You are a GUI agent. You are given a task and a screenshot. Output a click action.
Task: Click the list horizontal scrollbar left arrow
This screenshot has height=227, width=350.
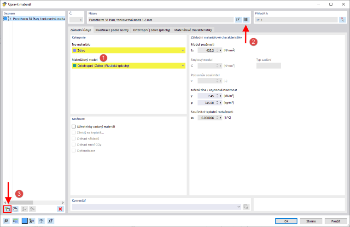pos(5,203)
